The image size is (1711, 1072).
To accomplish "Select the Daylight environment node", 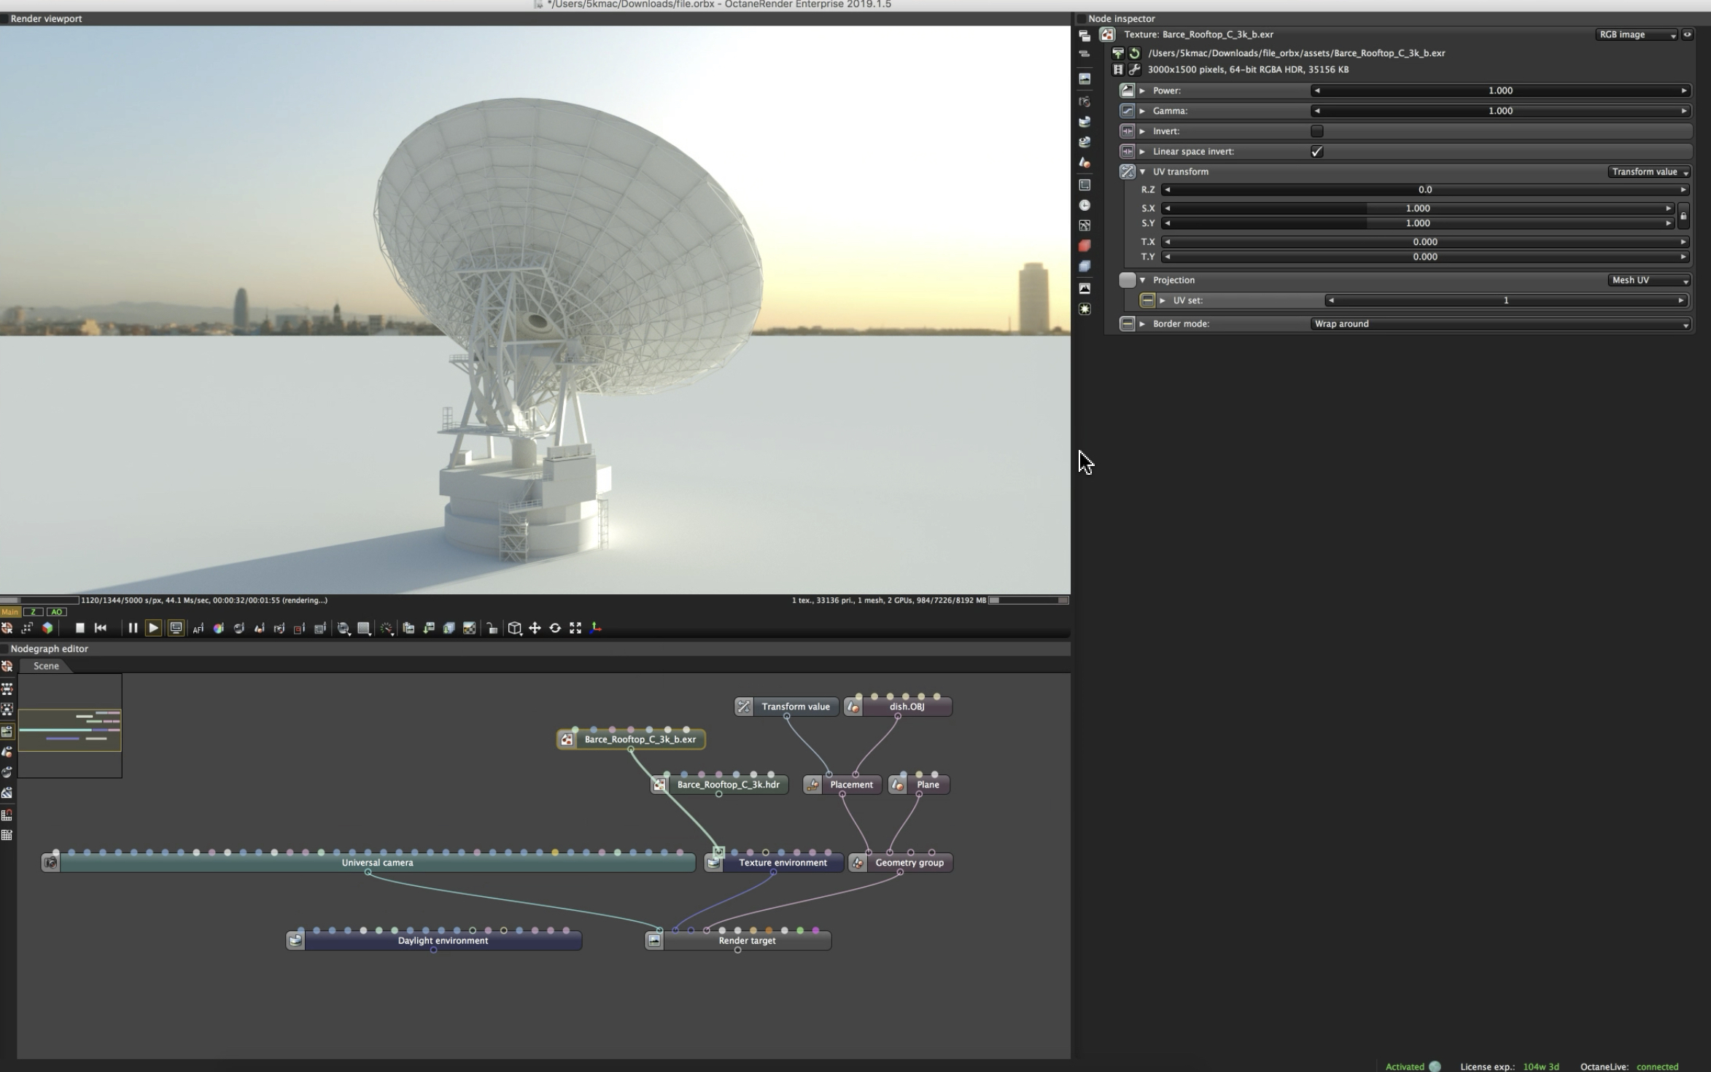I will [443, 941].
